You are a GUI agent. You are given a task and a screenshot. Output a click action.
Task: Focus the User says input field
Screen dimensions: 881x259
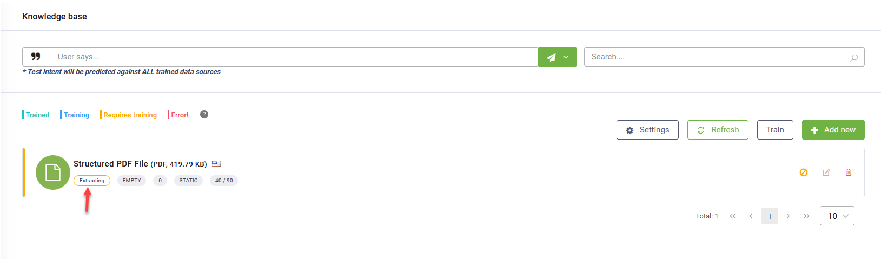(293, 57)
